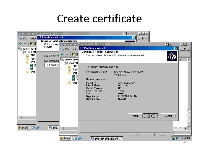Click the Internet Information taskbar button on the front taskbar
The width and height of the screenshot is (199, 149).
[106, 139]
